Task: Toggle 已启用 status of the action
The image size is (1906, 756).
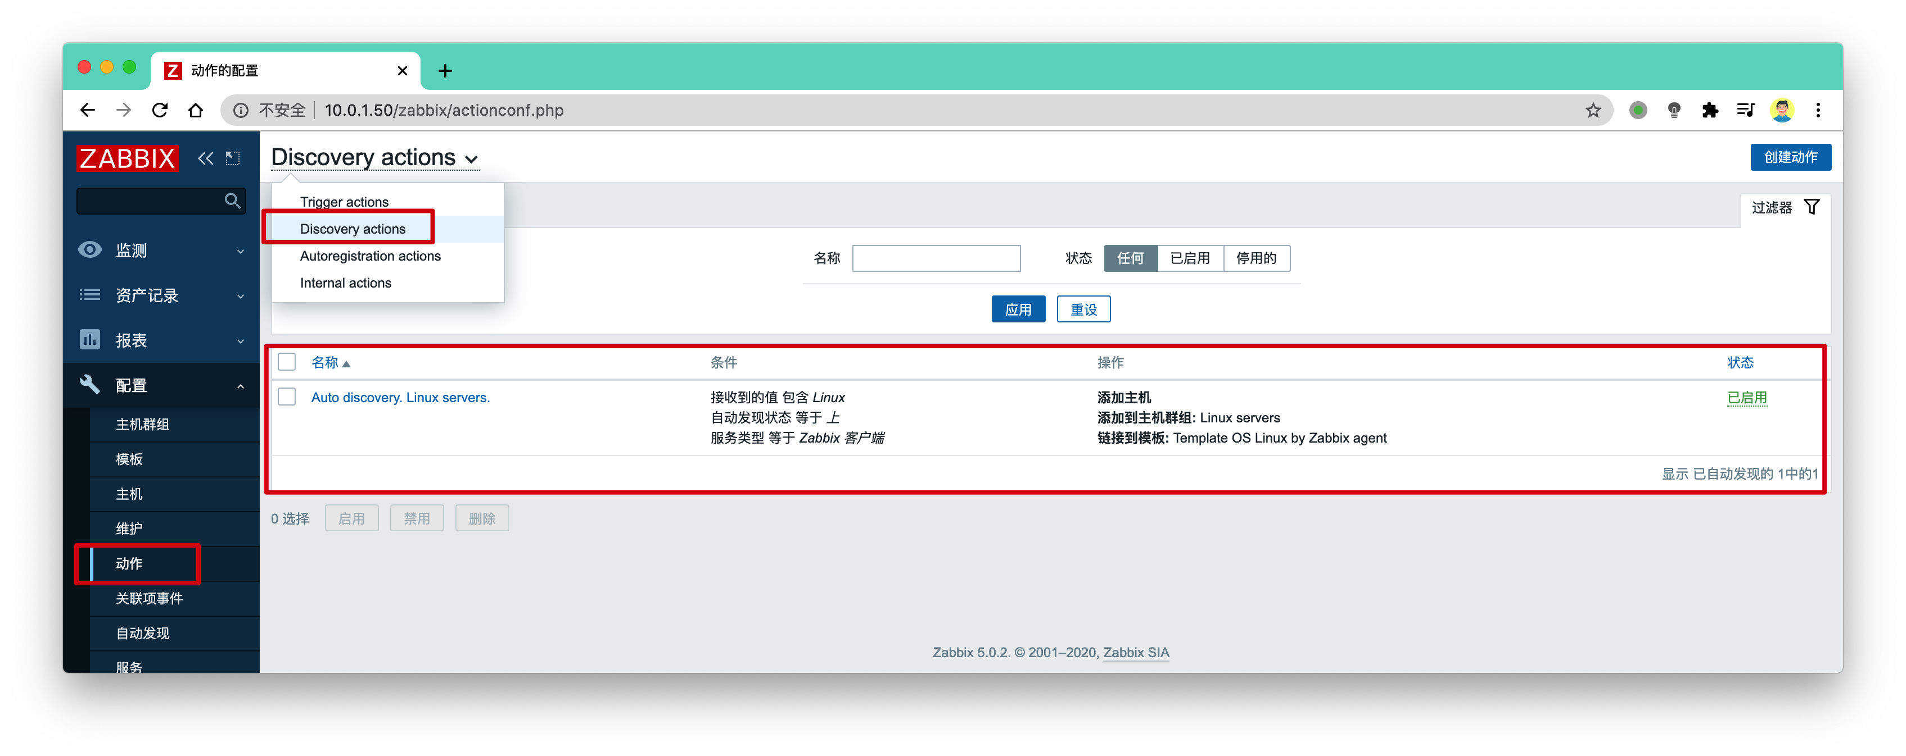Action: (1747, 398)
